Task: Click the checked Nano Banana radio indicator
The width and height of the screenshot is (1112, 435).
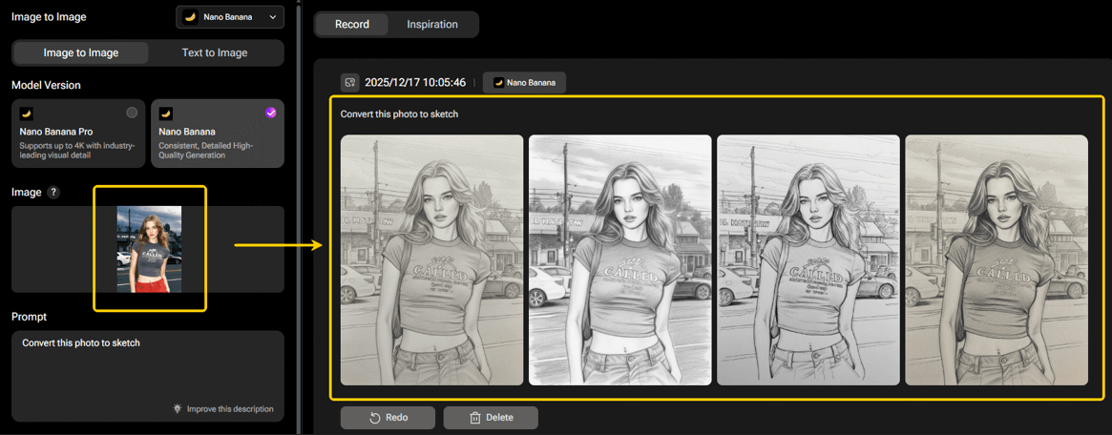Action: (x=270, y=113)
